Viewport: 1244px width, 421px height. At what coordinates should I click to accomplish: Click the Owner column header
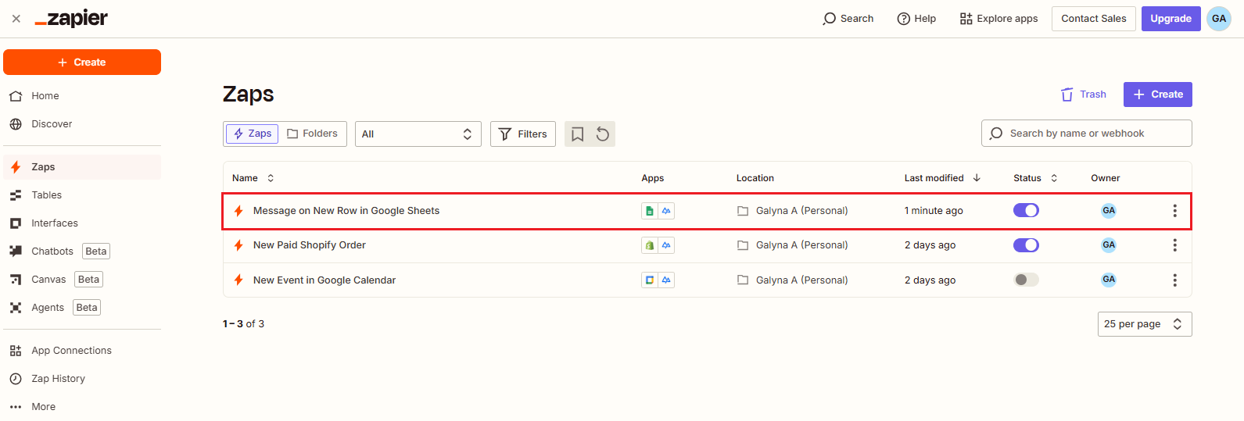point(1105,178)
